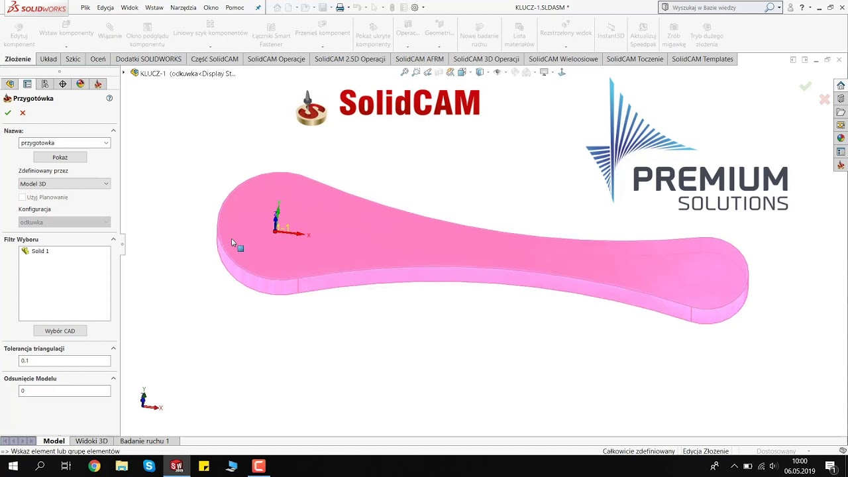The image size is (848, 477).
Task: Confirm the Przygotówka panel with the green checkmark
Action: (x=8, y=113)
